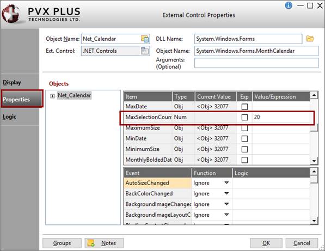The height and width of the screenshot is (251, 325).
Task: Expand the Net_Calendar tree node
Action: [52, 96]
